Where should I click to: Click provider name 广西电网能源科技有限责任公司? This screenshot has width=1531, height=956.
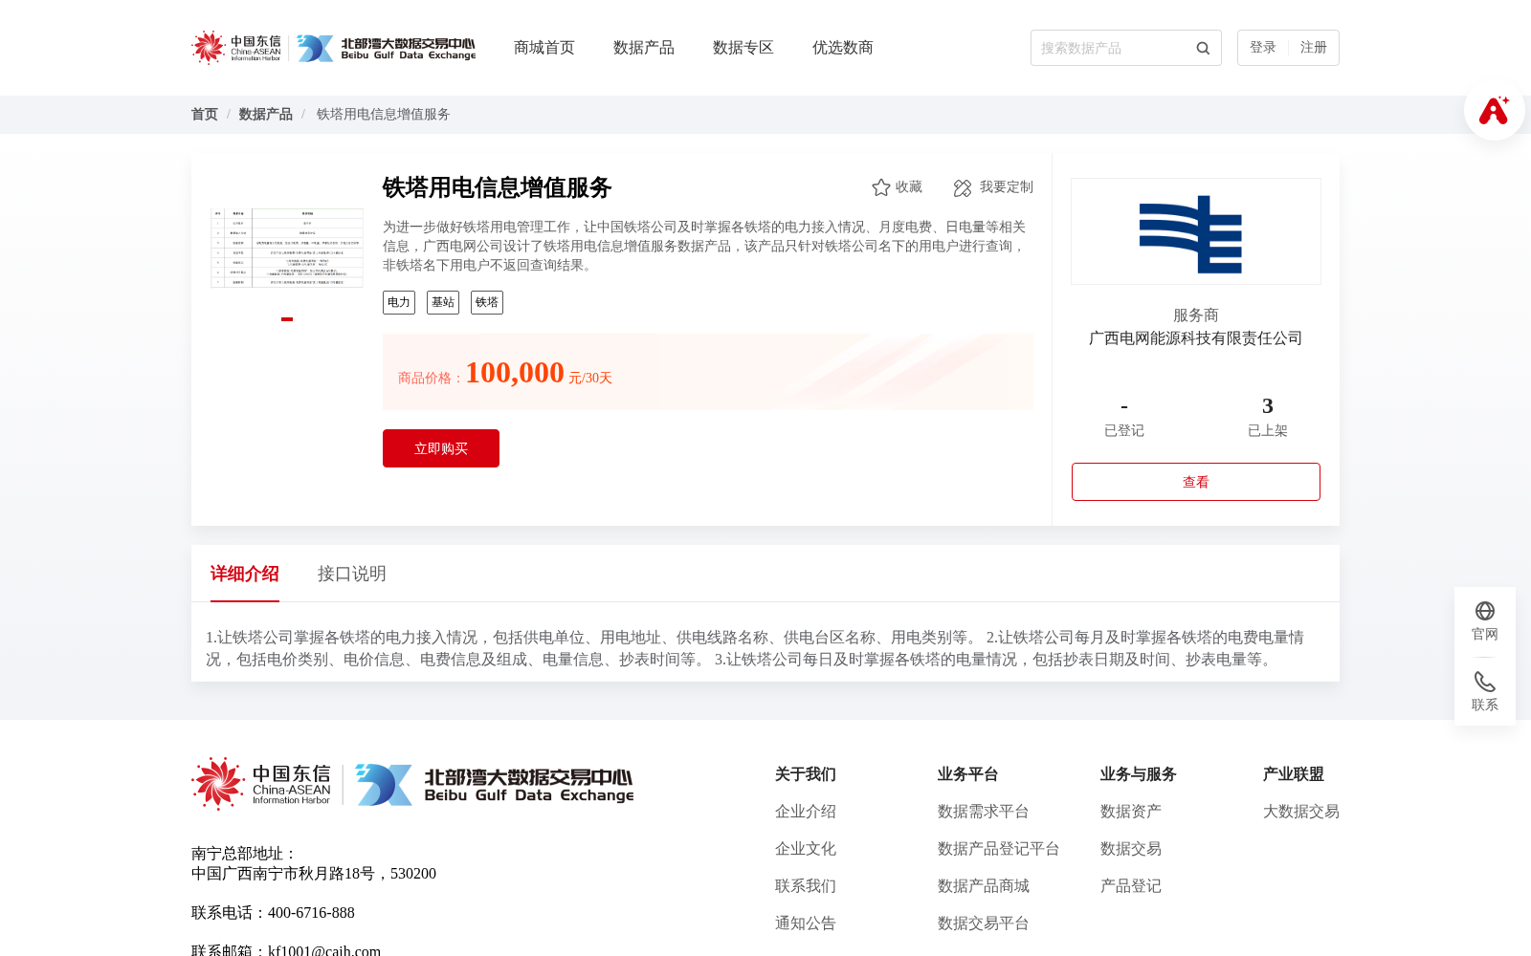(x=1196, y=338)
